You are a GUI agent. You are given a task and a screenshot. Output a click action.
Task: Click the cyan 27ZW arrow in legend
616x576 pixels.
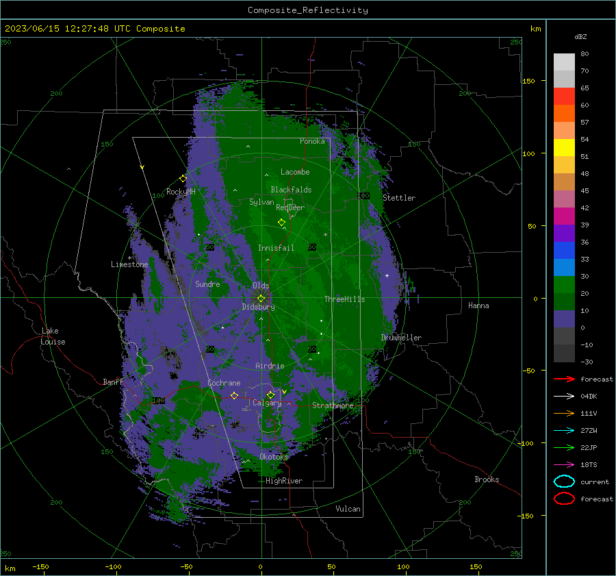click(564, 431)
